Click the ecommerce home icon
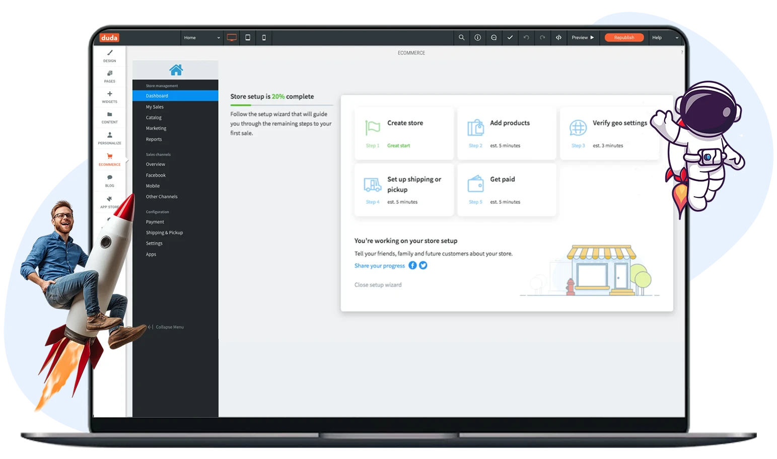This screenshot has width=777, height=459. click(x=176, y=70)
